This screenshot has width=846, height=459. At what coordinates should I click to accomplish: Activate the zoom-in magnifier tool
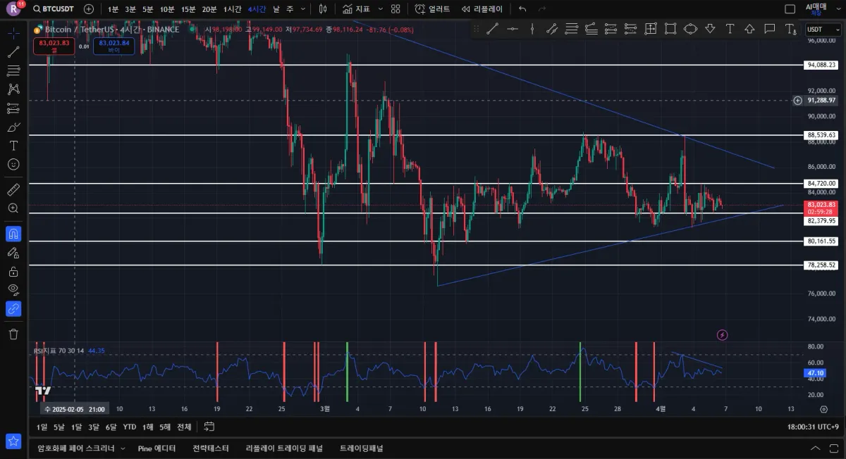[x=13, y=208]
